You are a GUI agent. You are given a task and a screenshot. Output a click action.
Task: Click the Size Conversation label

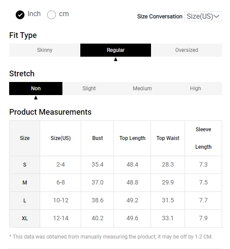(x=160, y=17)
